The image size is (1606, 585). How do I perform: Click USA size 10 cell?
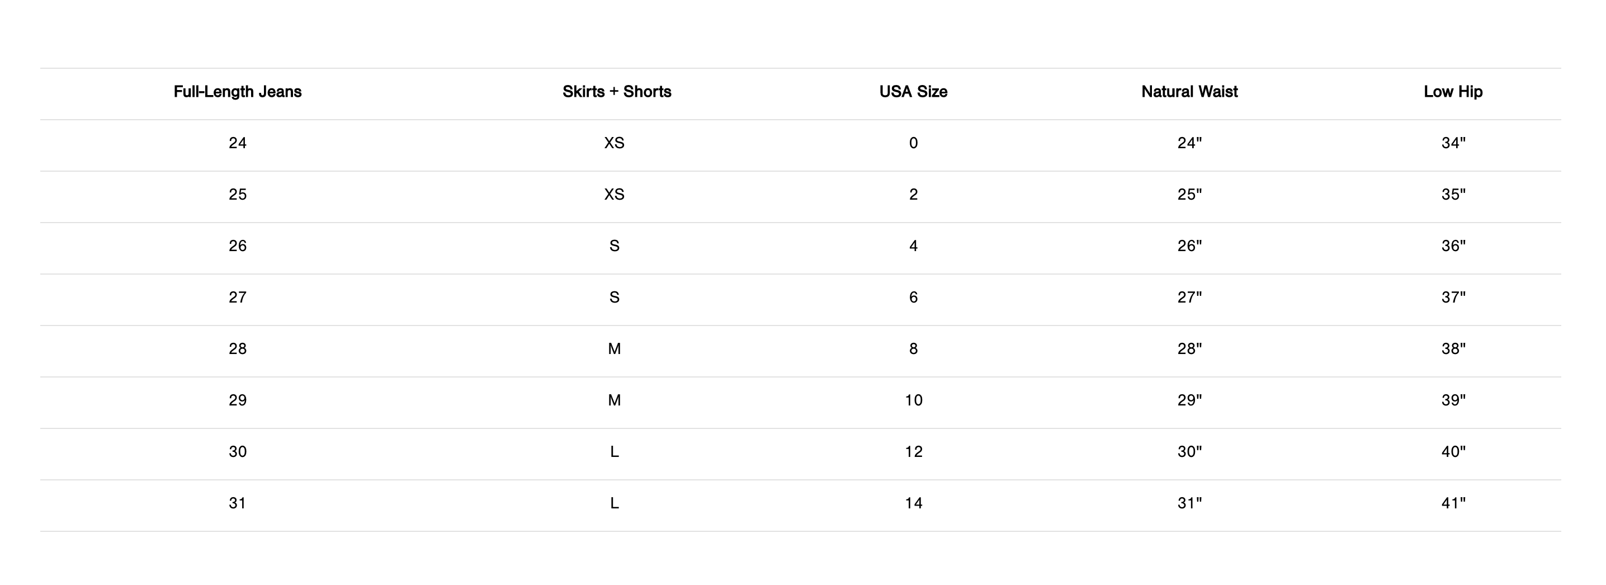[913, 400]
